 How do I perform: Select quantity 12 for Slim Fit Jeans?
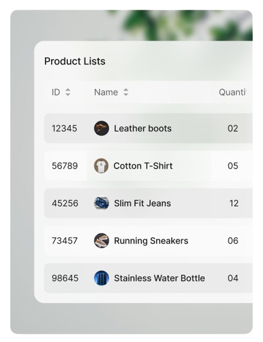(x=234, y=203)
